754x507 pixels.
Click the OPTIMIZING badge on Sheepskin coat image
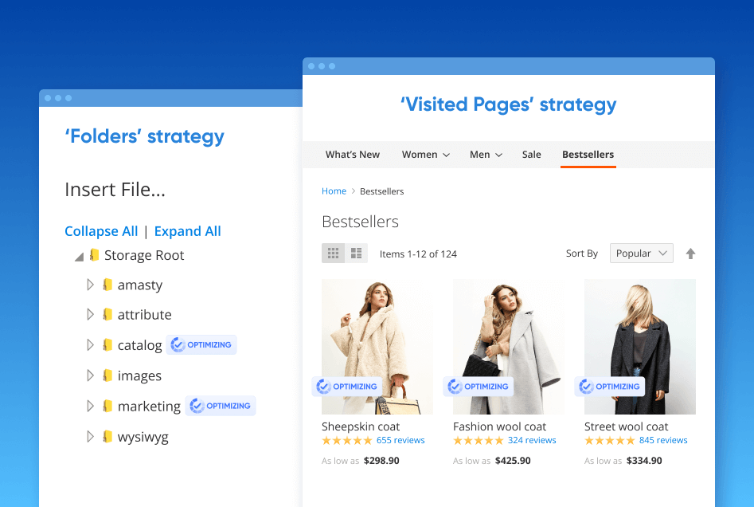349,387
